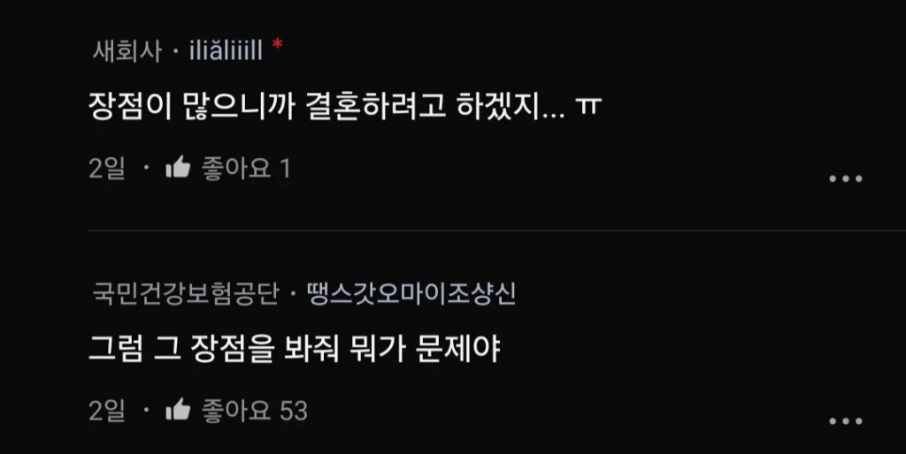Click the divider line between the comments

497,231
